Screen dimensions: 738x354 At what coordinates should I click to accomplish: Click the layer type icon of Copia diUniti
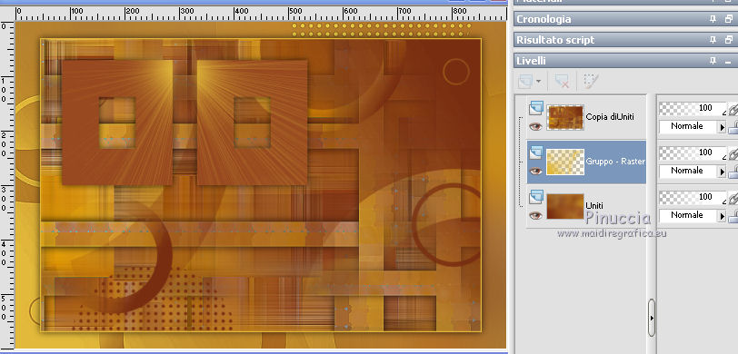536,109
